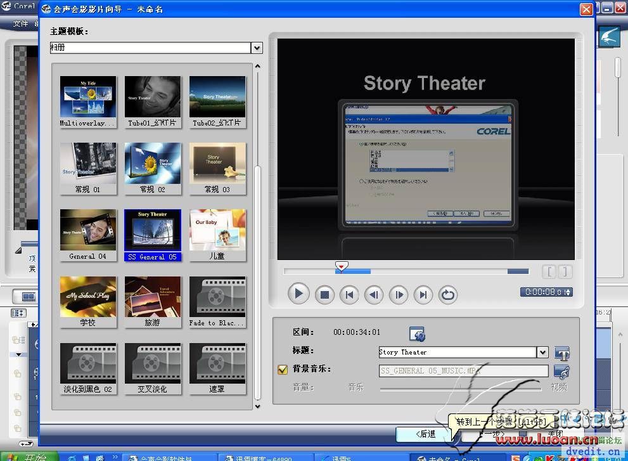Click the SS_GENERAL_05_MUSIC file field
628x461 pixels.
(x=463, y=371)
